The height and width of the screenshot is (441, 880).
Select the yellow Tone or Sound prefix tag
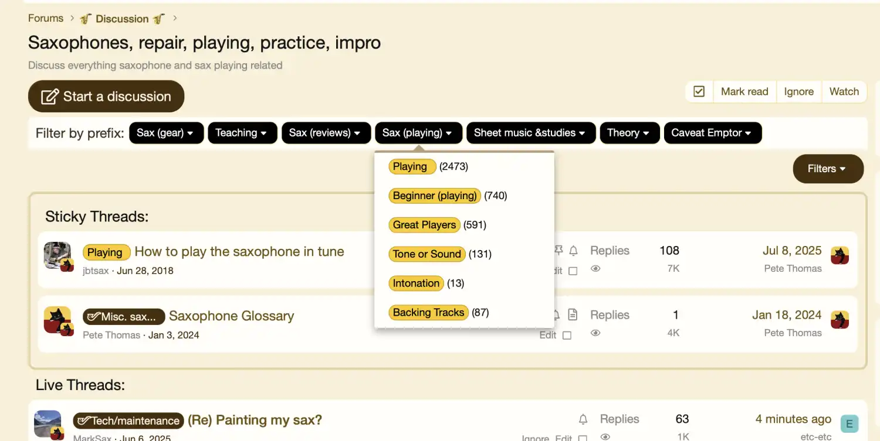(x=427, y=254)
